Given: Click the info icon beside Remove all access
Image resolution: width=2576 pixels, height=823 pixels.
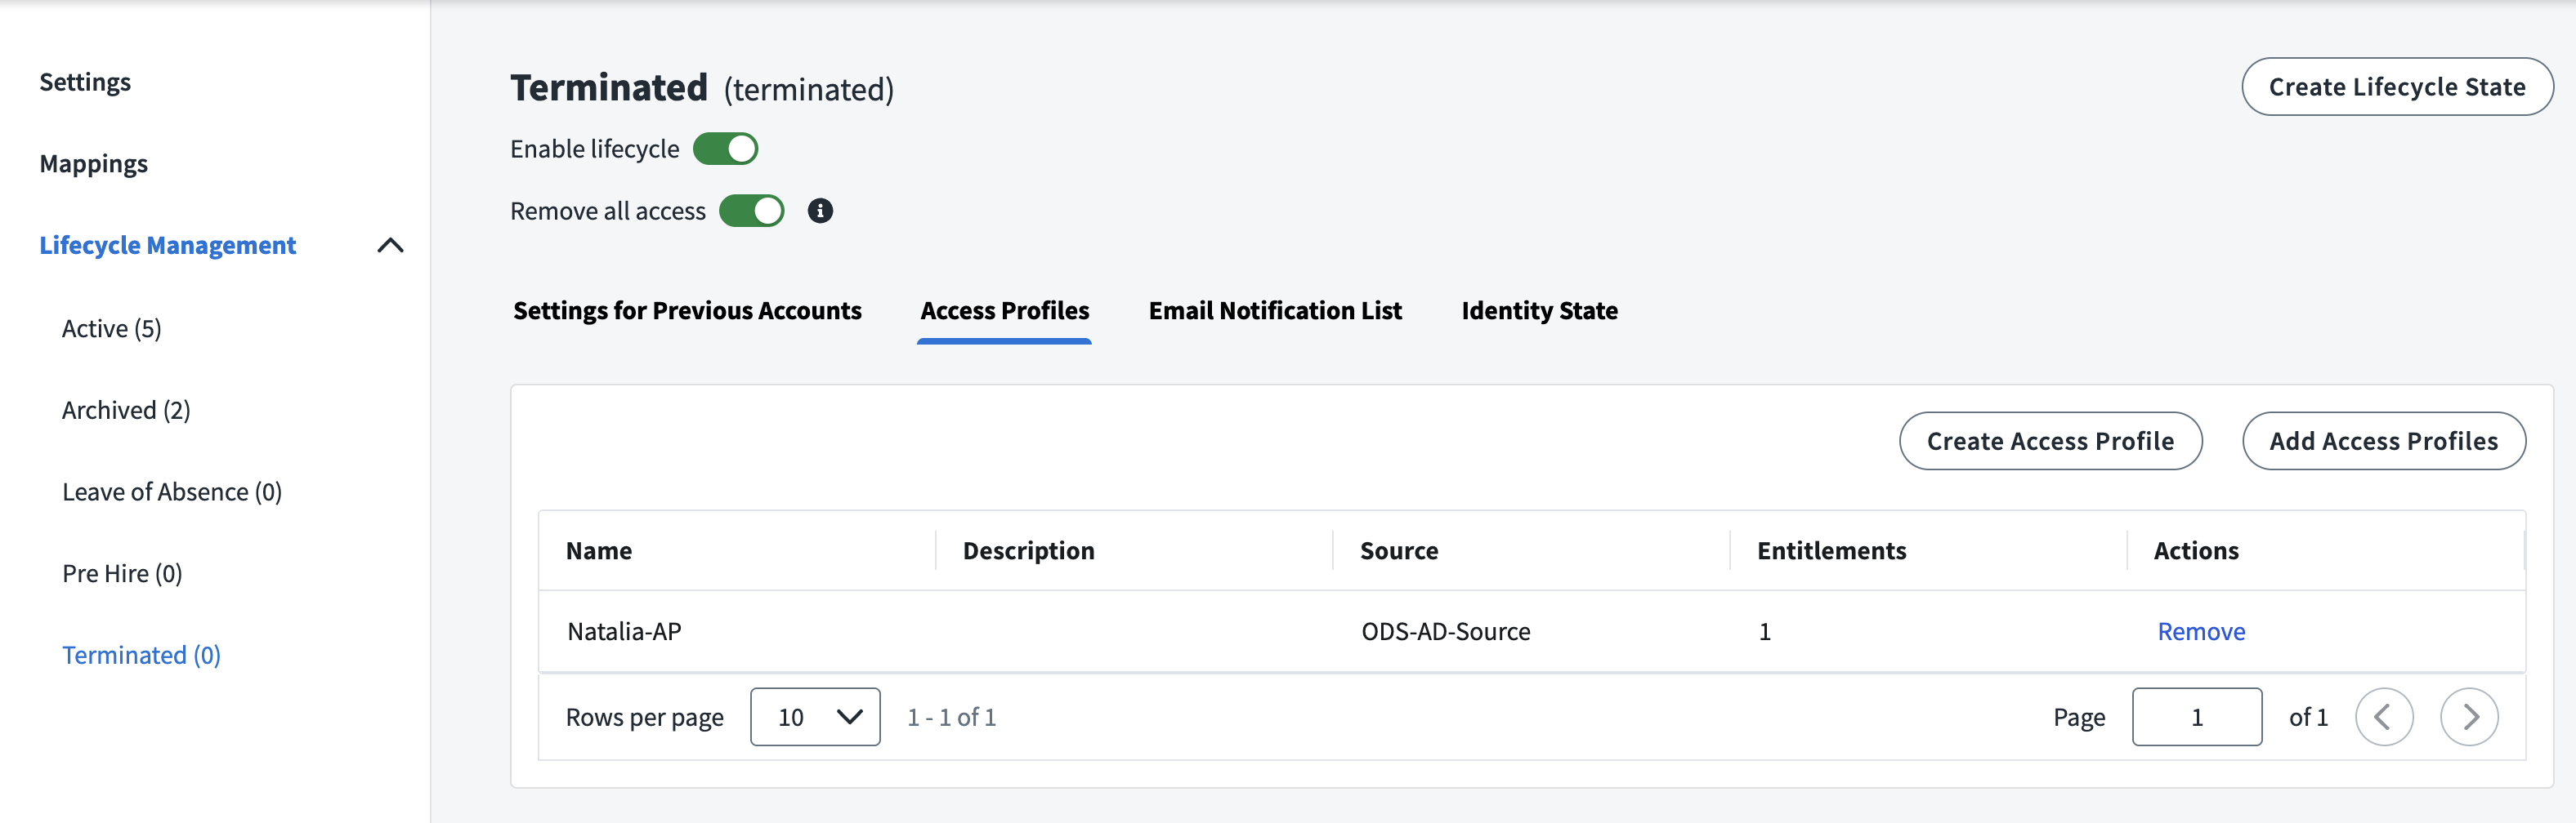Looking at the screenshot, I should [820, 211].
